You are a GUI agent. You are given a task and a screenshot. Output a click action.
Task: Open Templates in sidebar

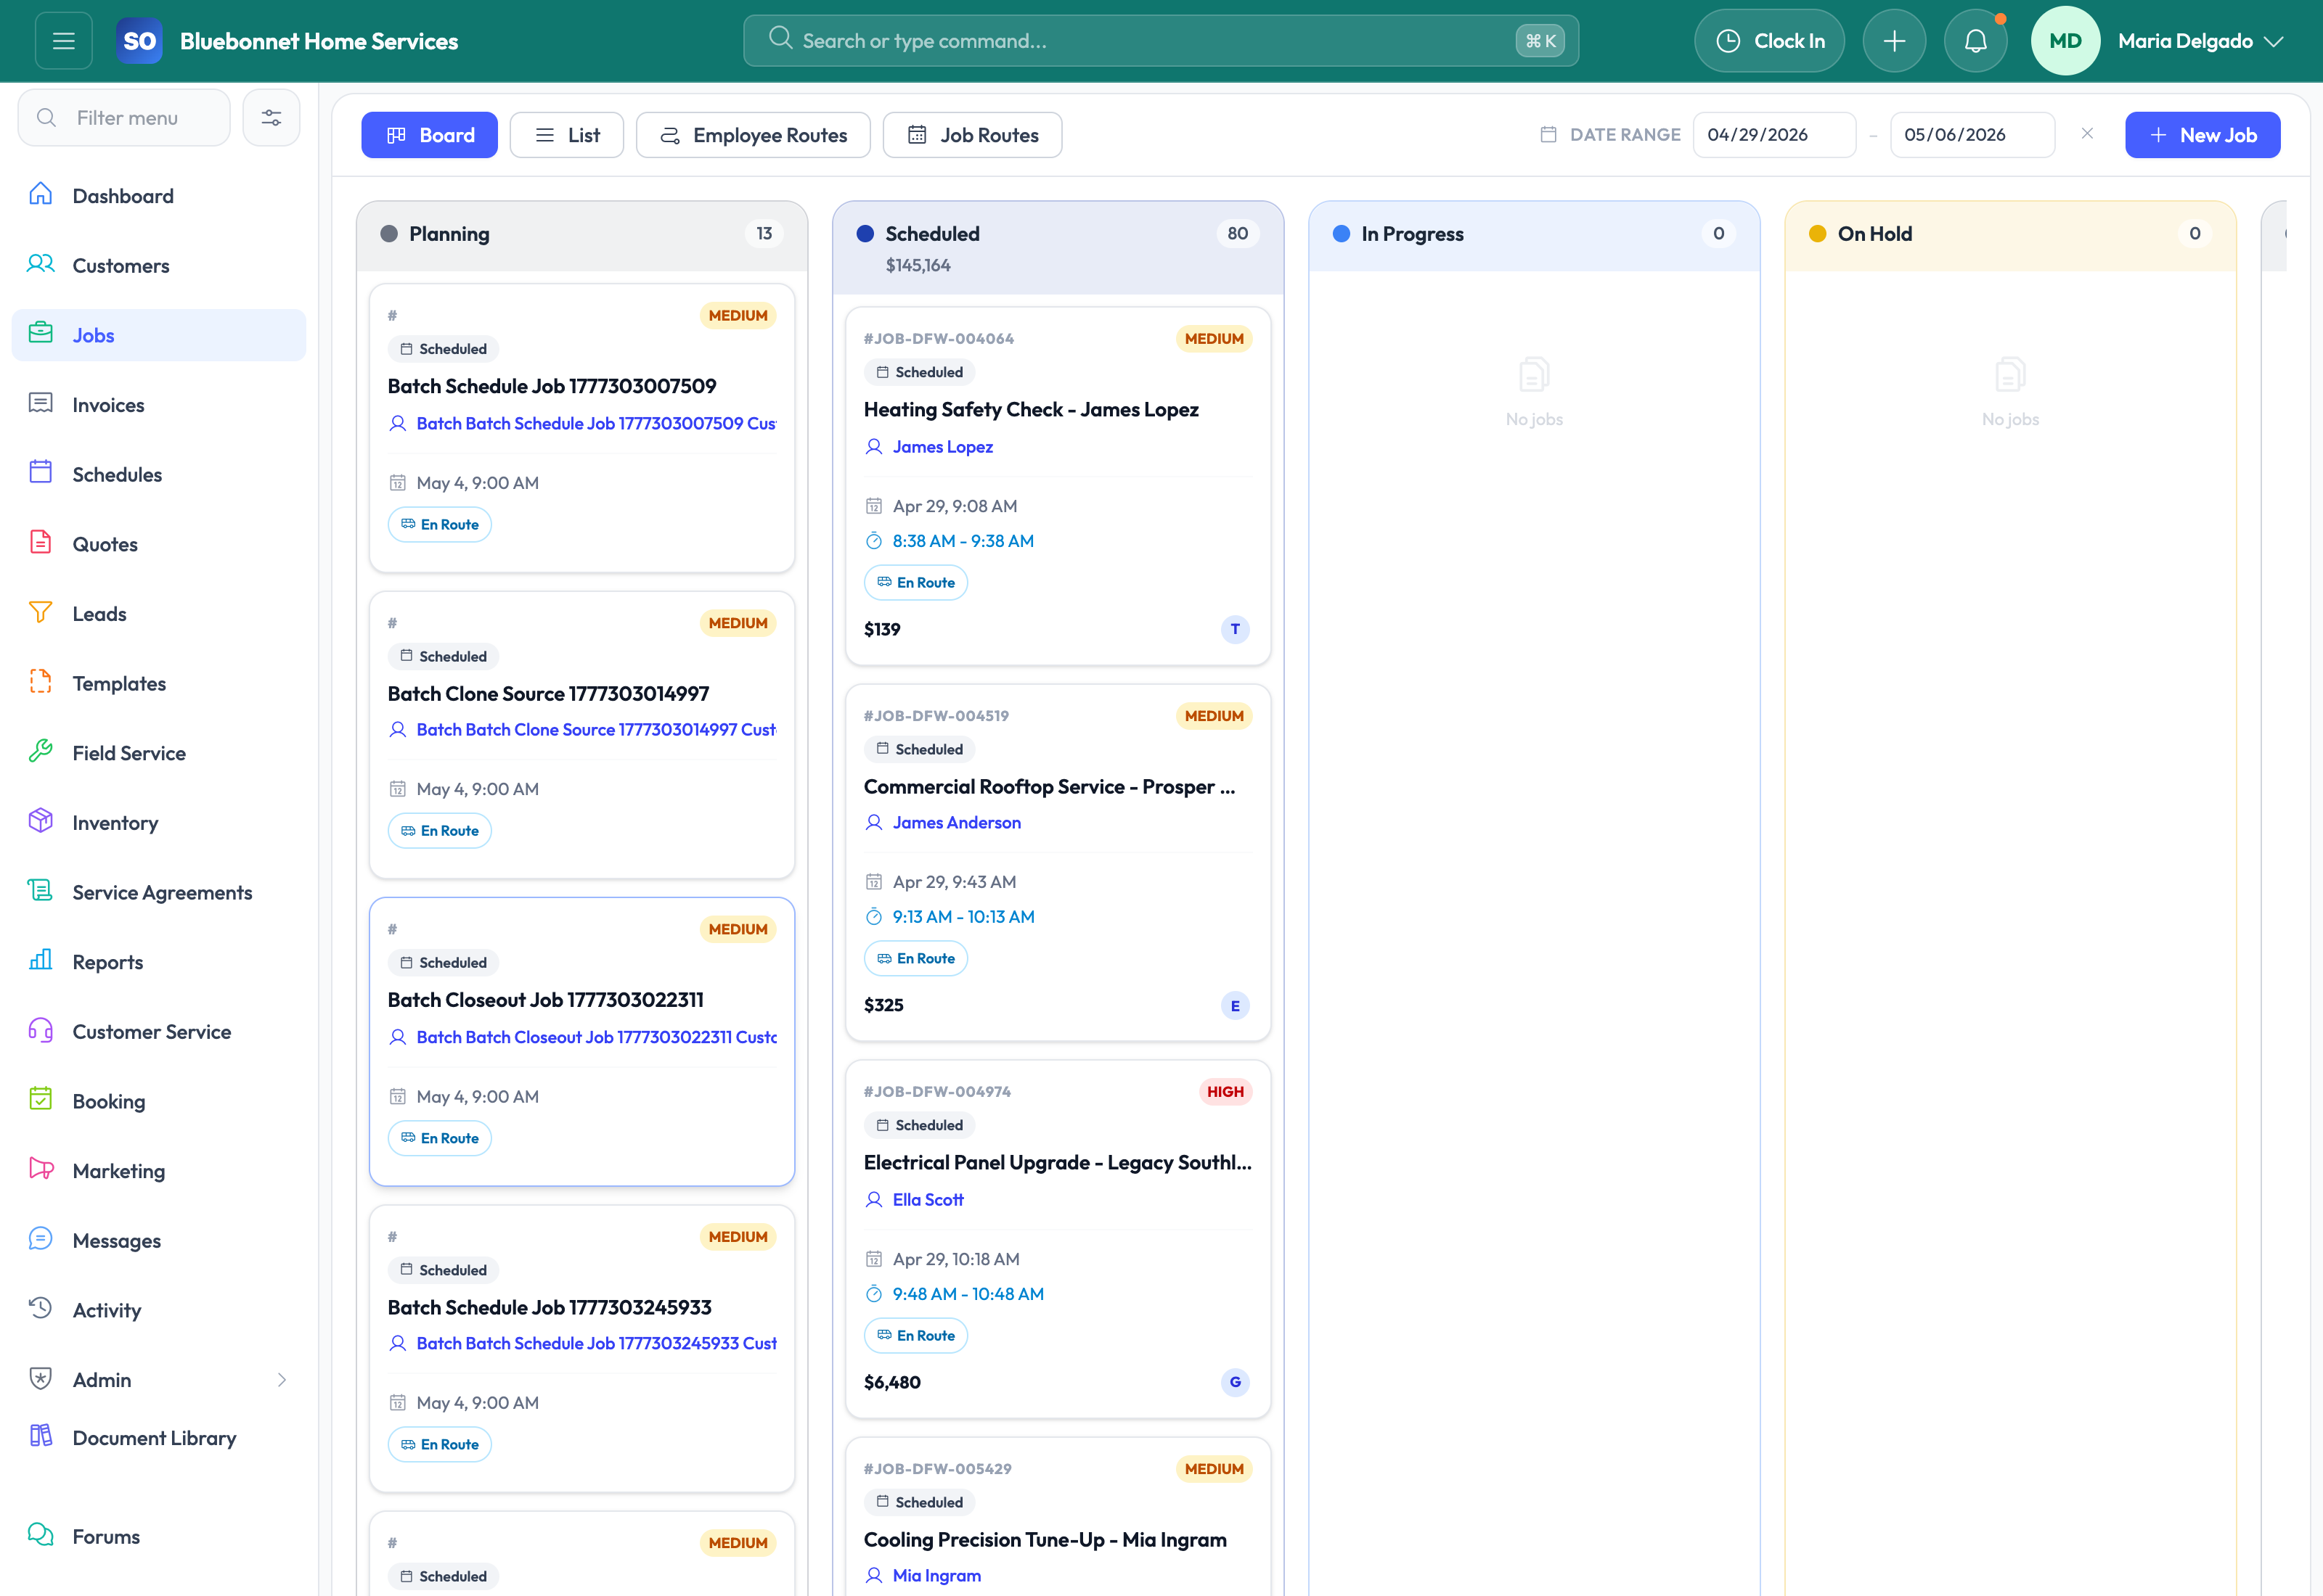point(159,684)
